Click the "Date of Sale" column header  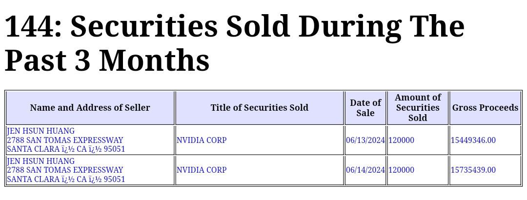click(365, 108)
